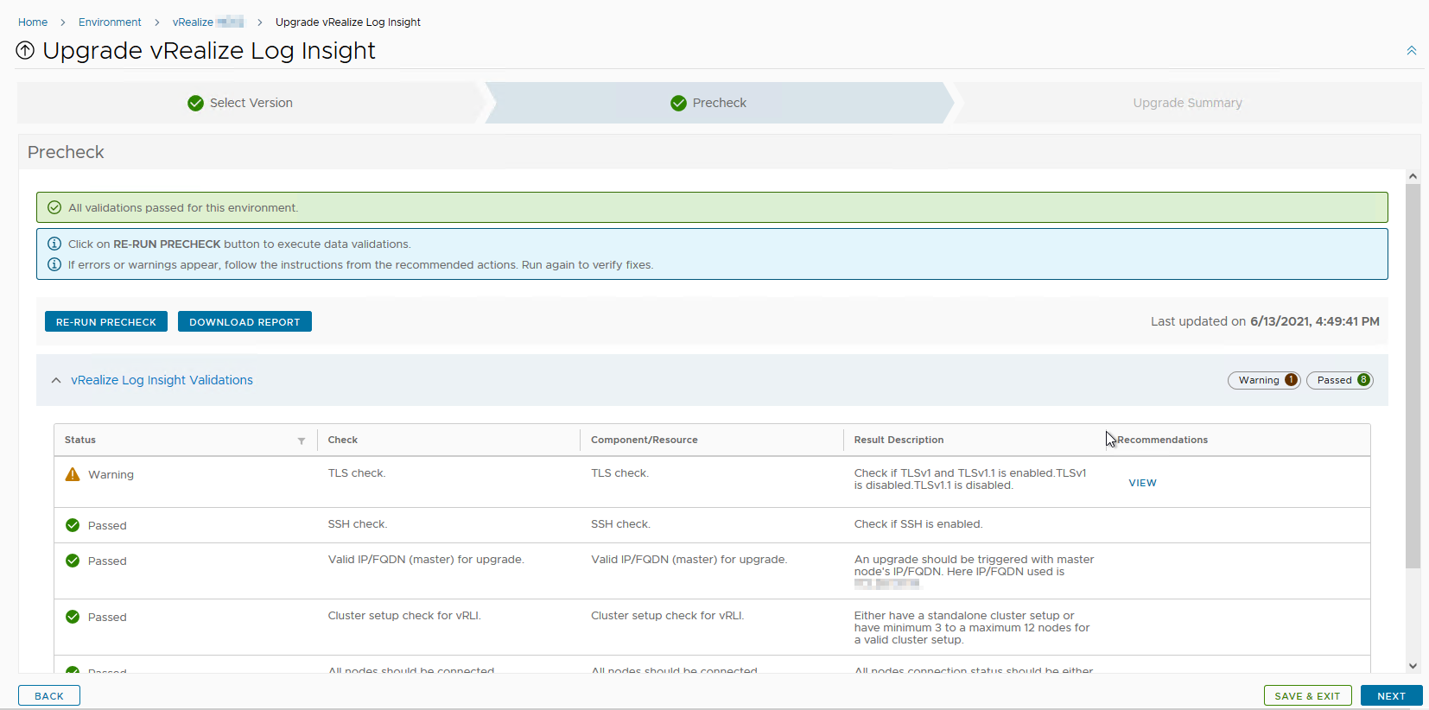
Task: Click 'SSH check.' in Check column
Action: pos(358,524)
